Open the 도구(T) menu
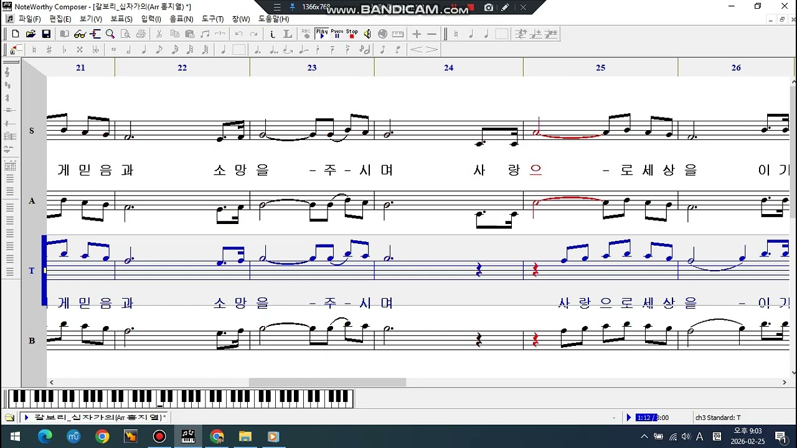Image resolution: width=797 pixels, height=448 pixels. tap(212, 19)
